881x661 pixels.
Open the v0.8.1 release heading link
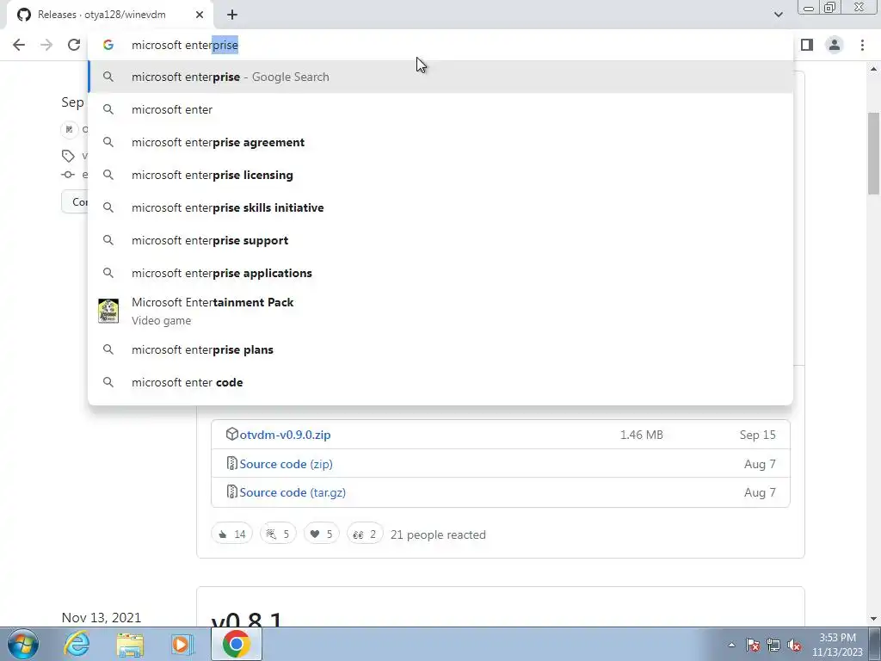[x=247, y=620]
